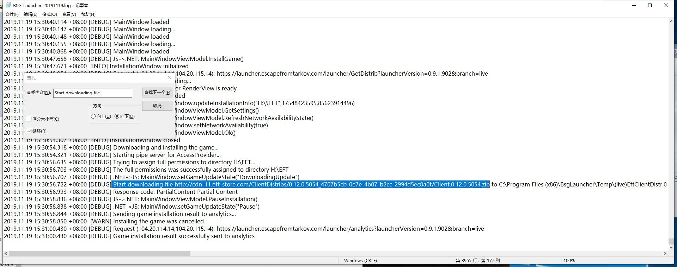This screenshot has height=267, width=677.
Task: Click the vertical scrollbar up arrow
Action: pyautogui.click(x=671, y=21)
